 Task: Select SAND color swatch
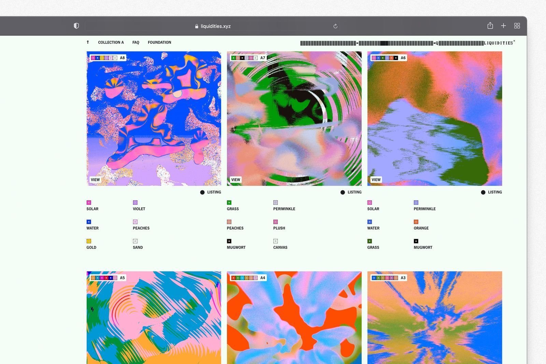[135, 241]
